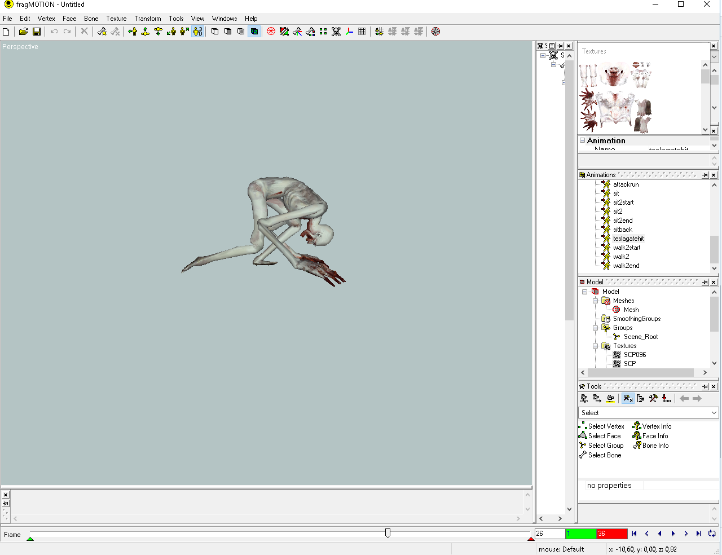Click the red down arrow Tools icon

pos(667,398)
